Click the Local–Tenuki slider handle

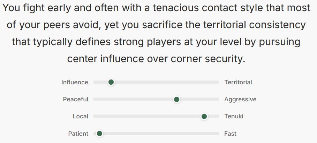coord(204,117)
